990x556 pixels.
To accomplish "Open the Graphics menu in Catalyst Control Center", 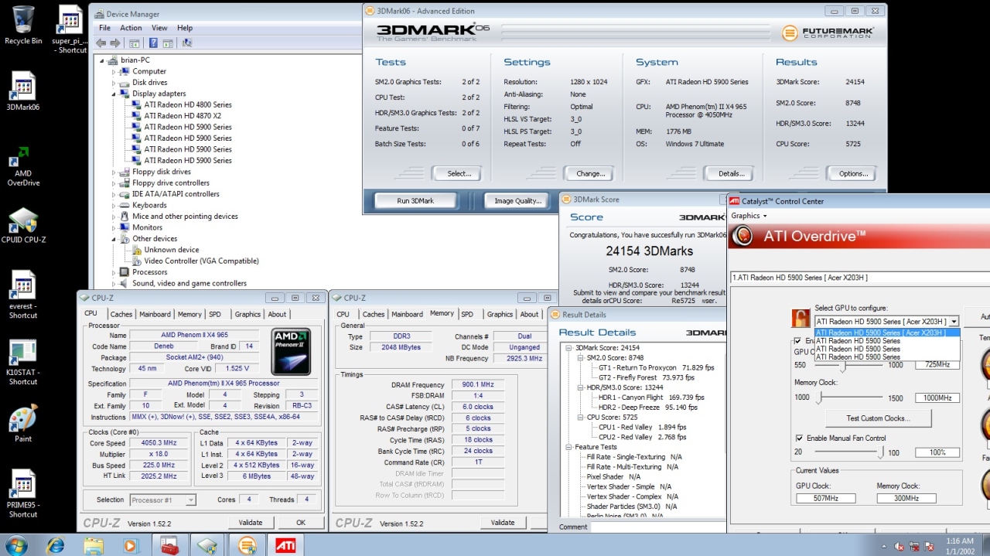I will [x=749, y=216].
